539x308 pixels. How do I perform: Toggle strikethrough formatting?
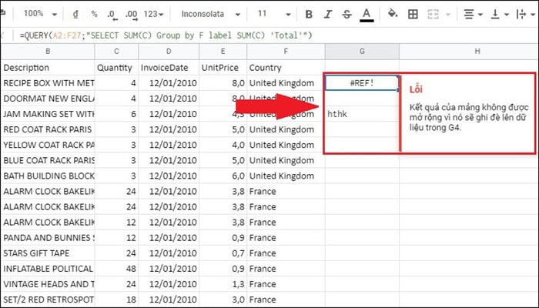tap(346, 14)
